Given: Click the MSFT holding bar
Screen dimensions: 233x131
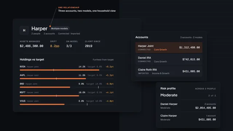Looking at the screenshot, I should tap(67, 96).
